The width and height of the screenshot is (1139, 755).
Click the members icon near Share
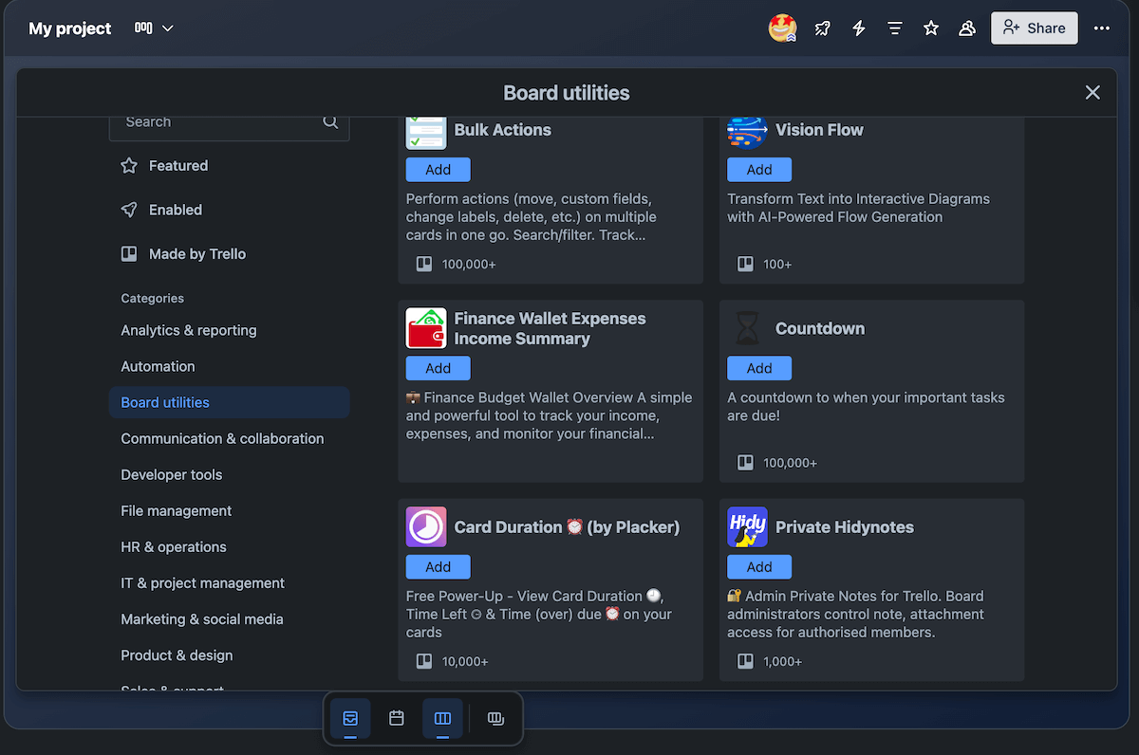click(966, 28)
